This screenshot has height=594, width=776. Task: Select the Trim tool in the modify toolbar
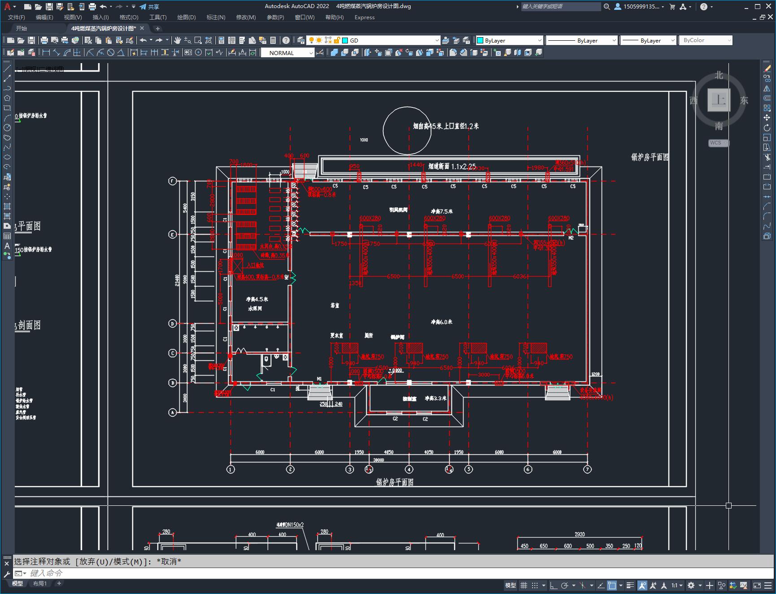pos(767,157)
